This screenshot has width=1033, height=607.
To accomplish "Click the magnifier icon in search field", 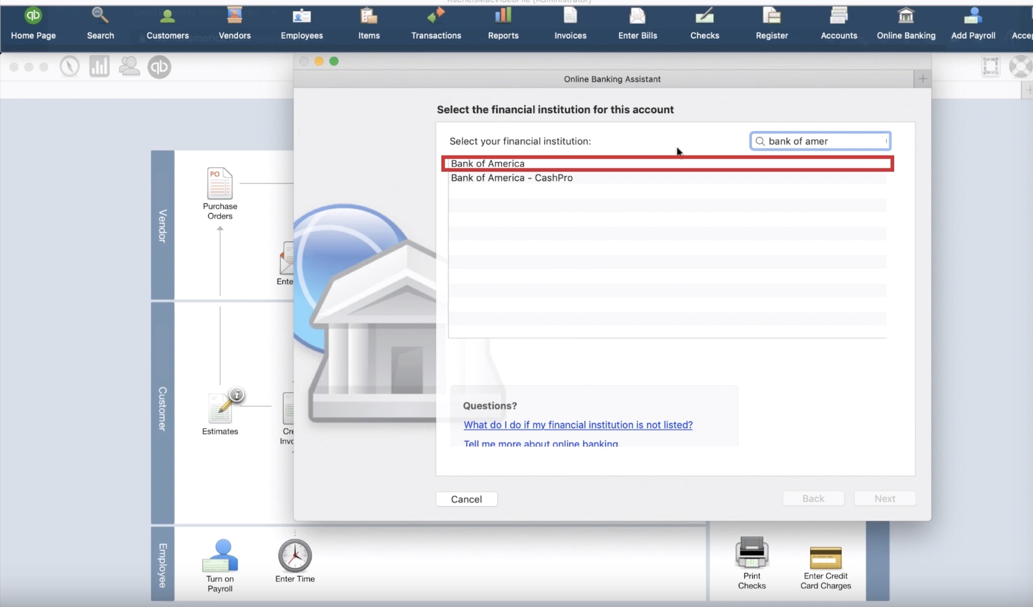I will [760, 141].
